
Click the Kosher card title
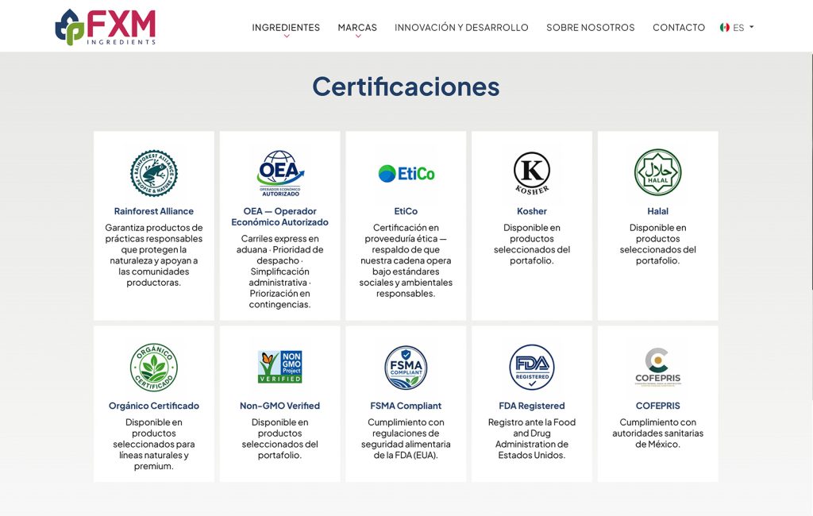click(532, 211)
